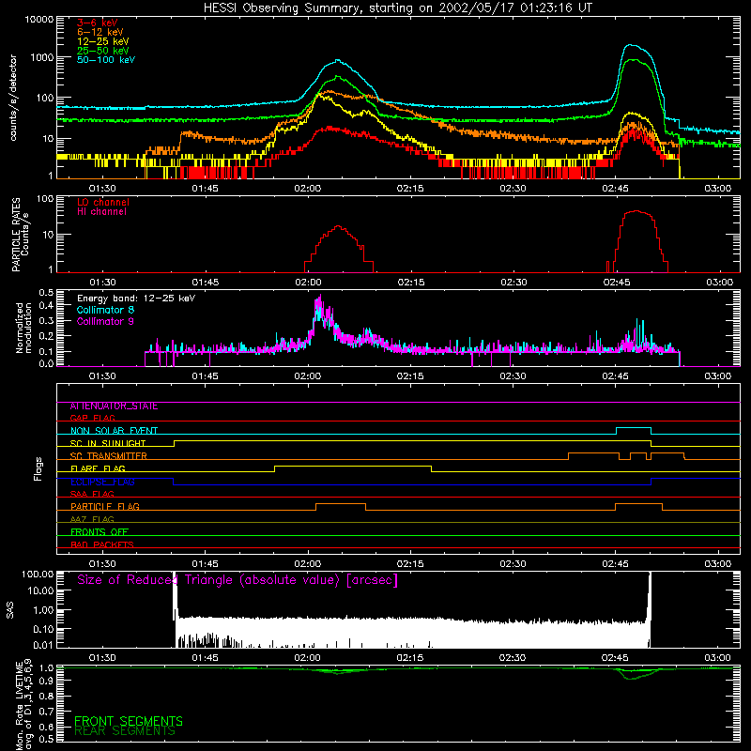
Task: Click the PARTICLE_FLAG label
Action: click(105, 507)
